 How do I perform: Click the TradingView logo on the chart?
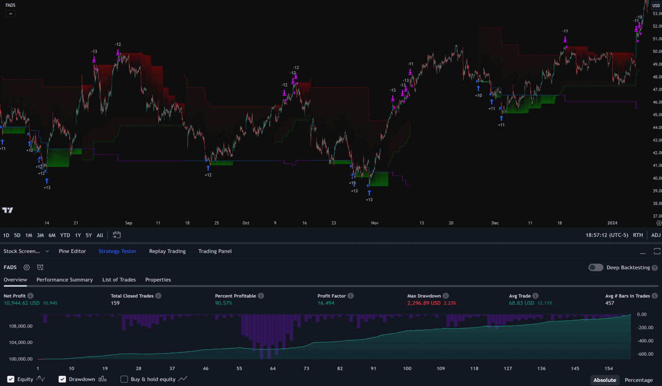[7, 210]
